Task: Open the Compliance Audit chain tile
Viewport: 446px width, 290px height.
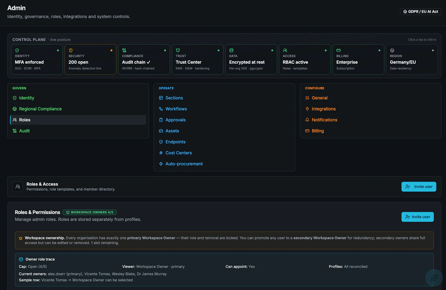Action: [x=144, y=59]
